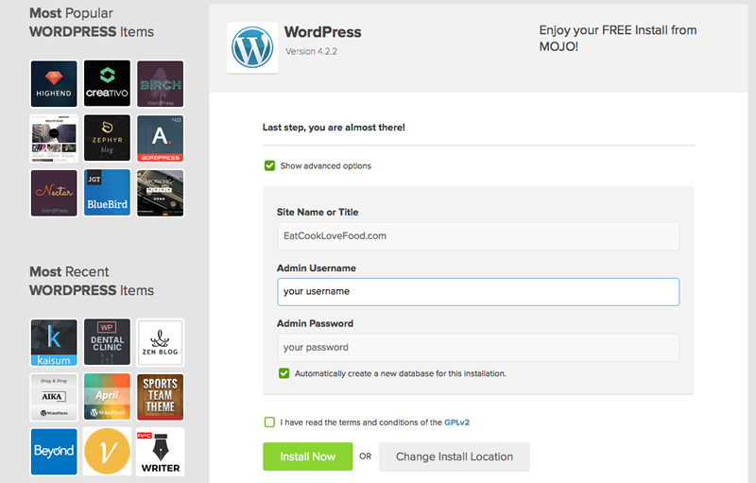Select the Sports Team Theme item
The image size is (756, 483).
pos(160,397)
